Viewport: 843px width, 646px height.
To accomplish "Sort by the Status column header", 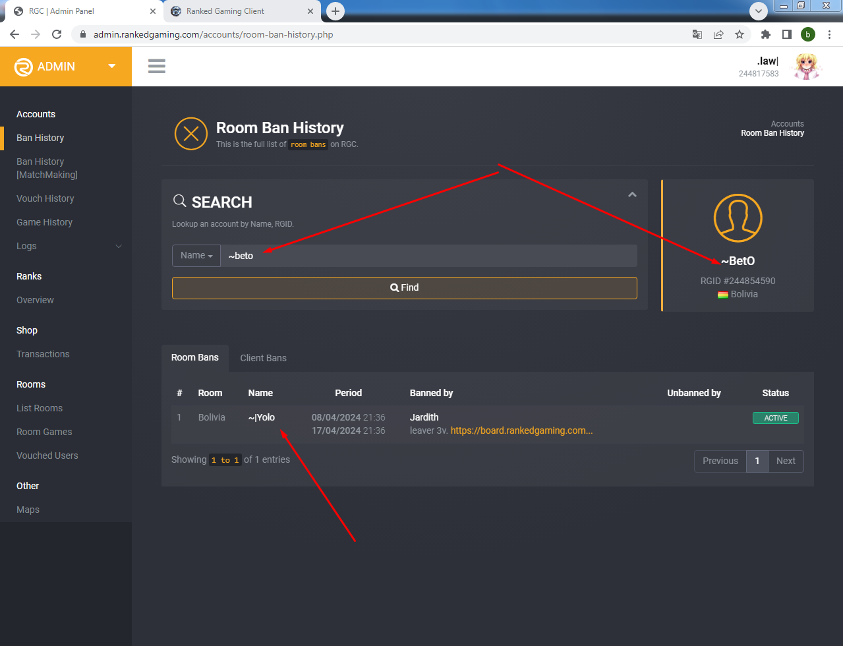I will (776, 393).
